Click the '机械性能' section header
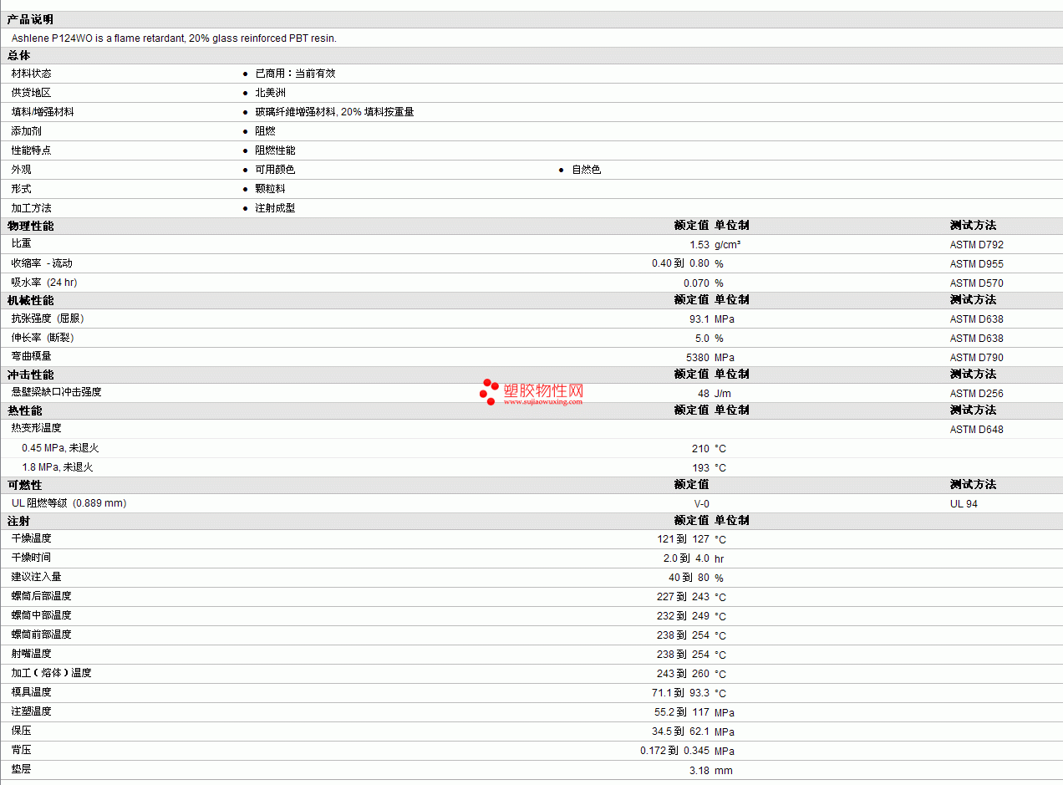Screen dimensions: 1063x785 pos(30,300)
